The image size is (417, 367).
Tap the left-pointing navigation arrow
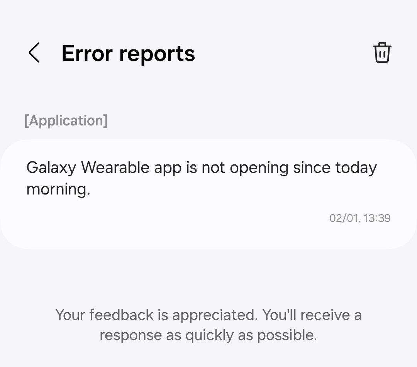tap(34, 53)
